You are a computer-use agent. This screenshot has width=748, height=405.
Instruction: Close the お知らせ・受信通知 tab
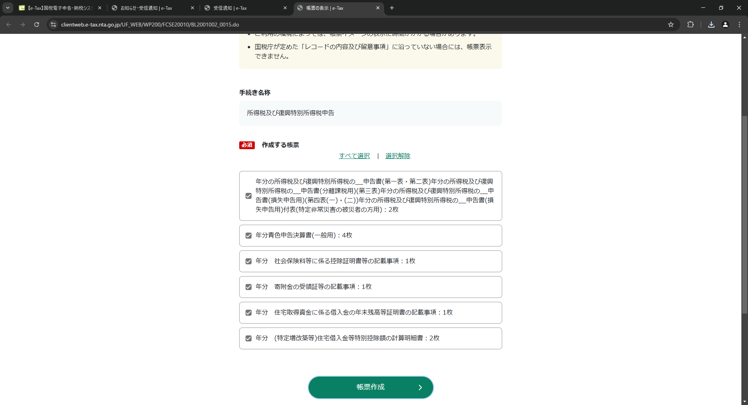point(192,8)
